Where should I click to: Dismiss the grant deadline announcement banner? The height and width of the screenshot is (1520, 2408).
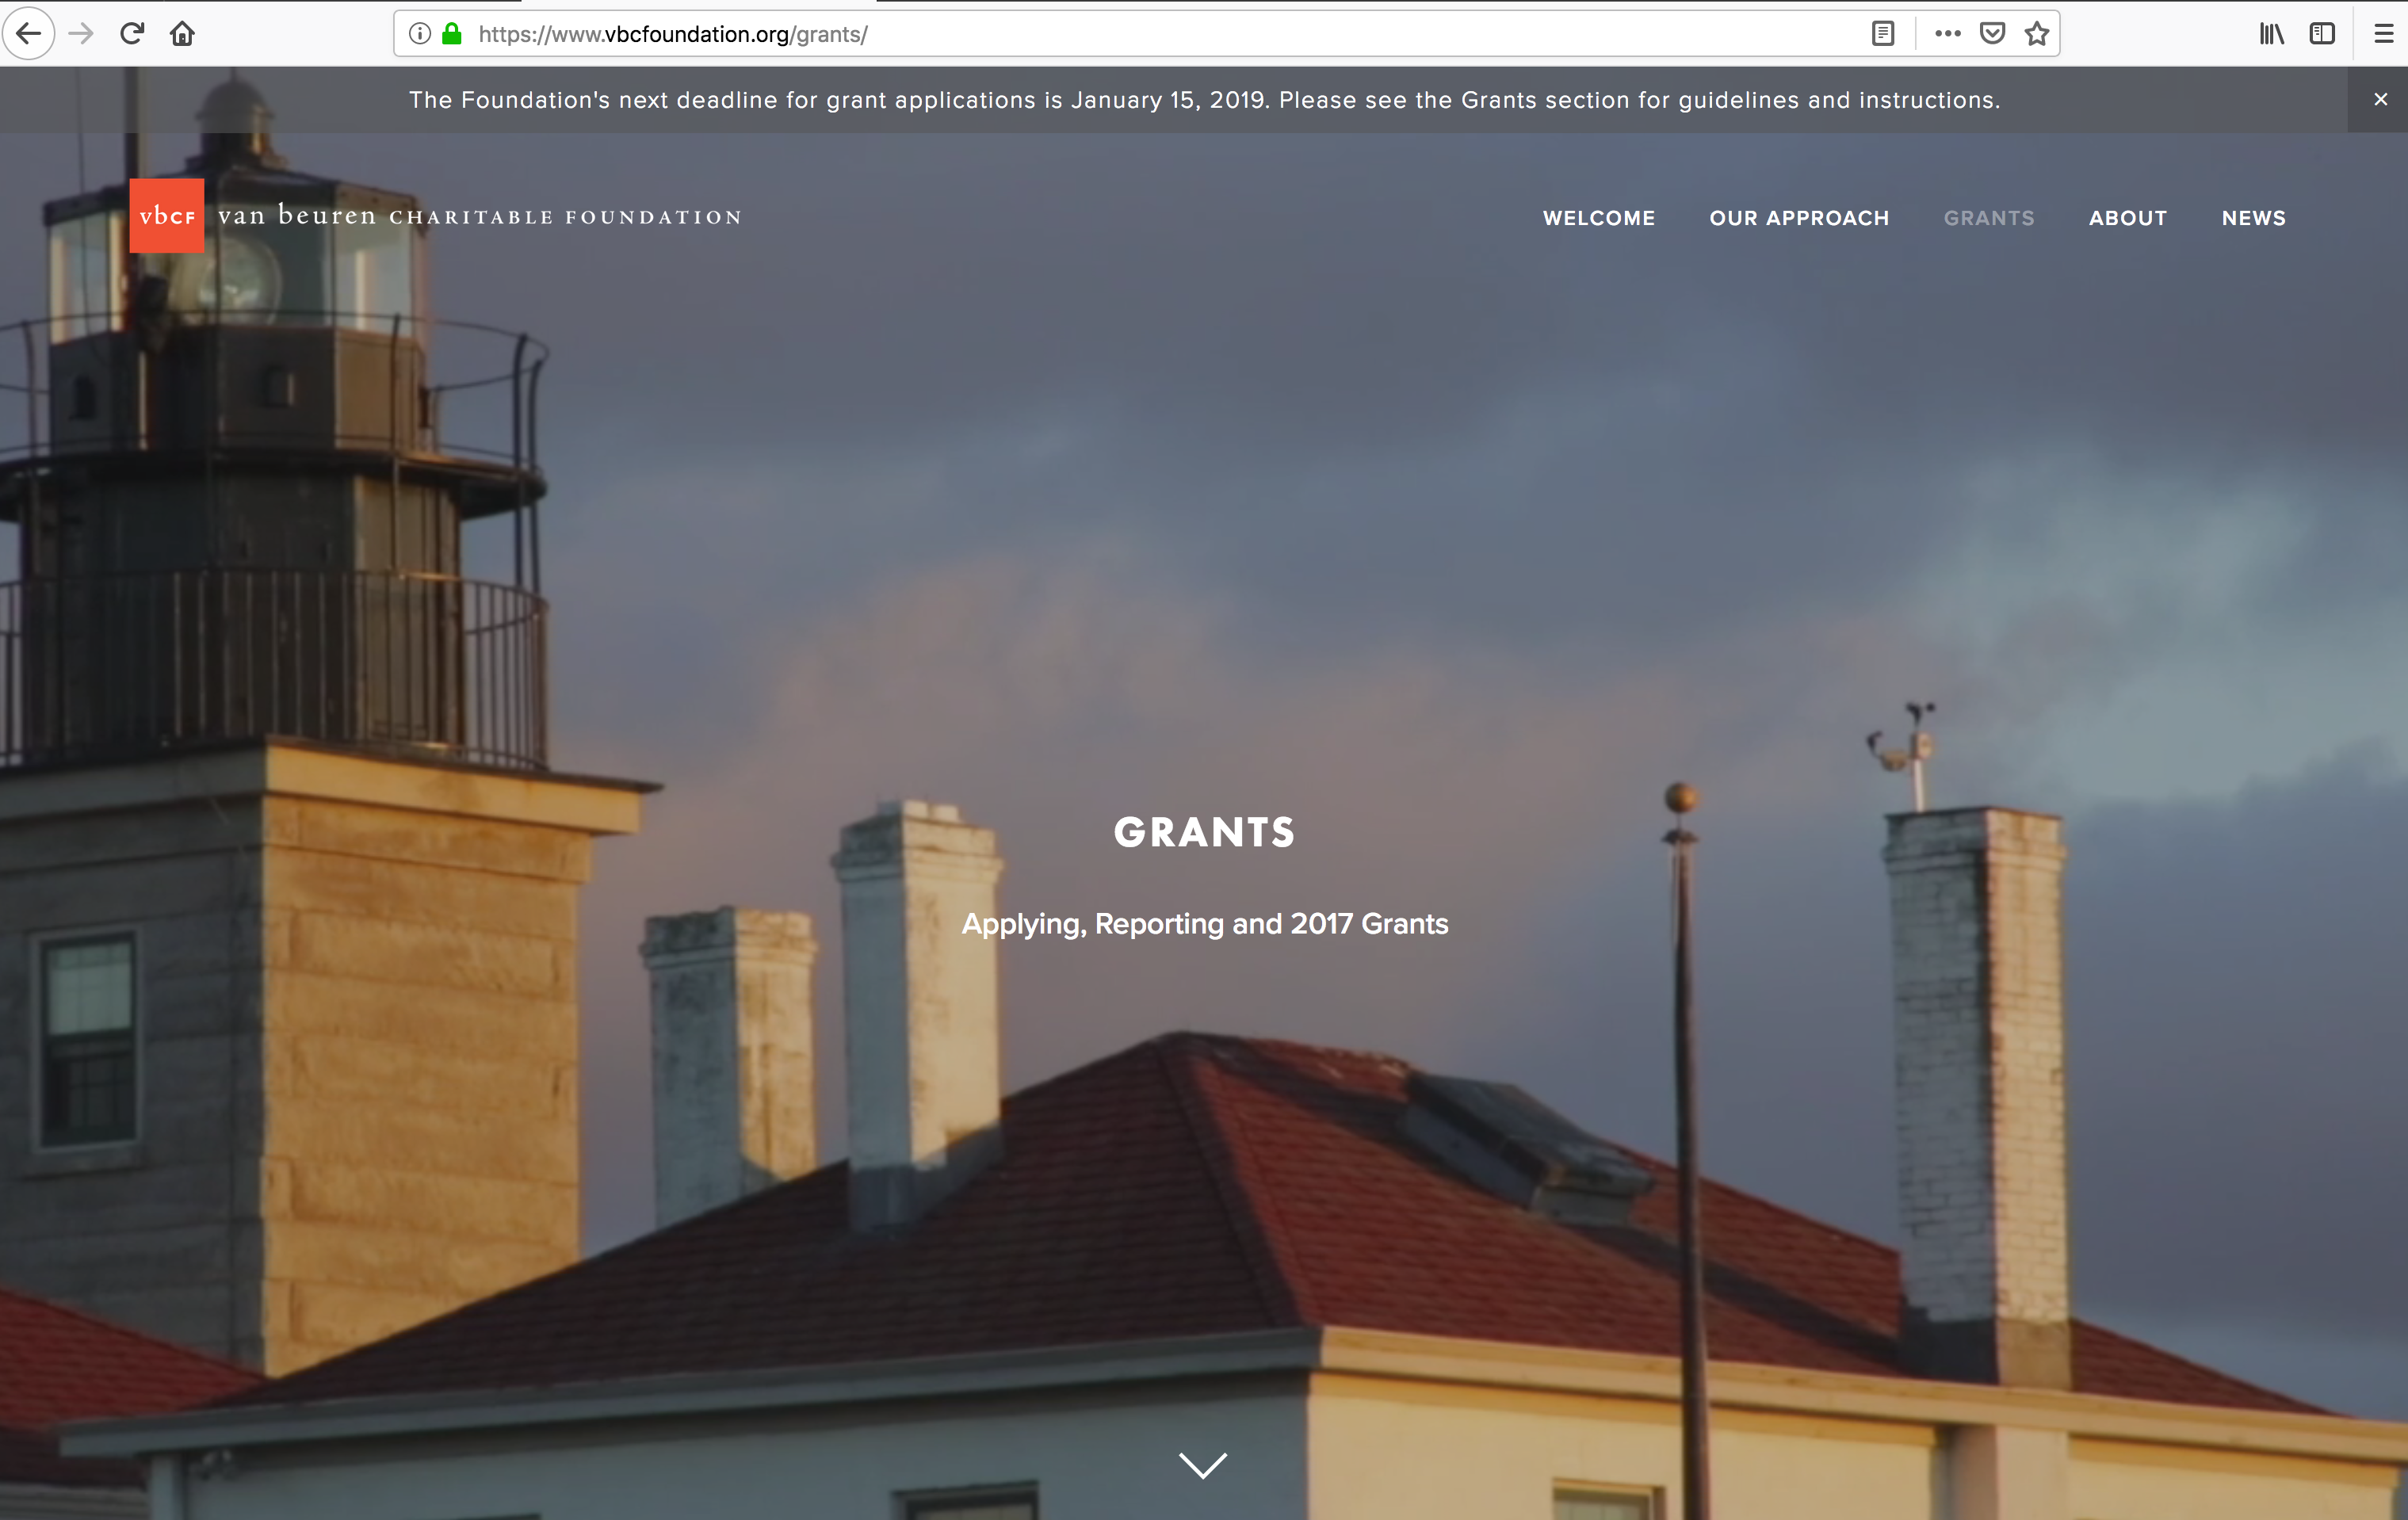2380,99
